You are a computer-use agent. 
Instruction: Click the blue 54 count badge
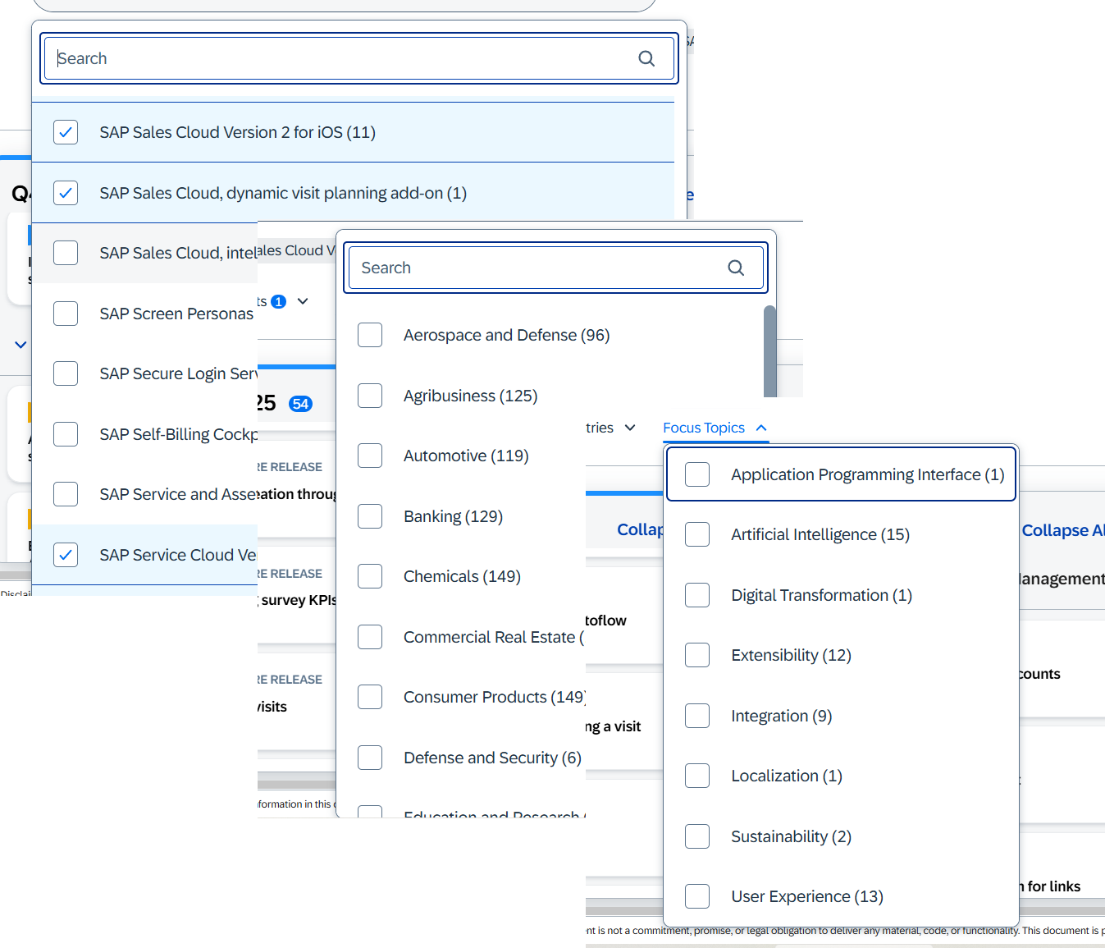tap(301, 404)
